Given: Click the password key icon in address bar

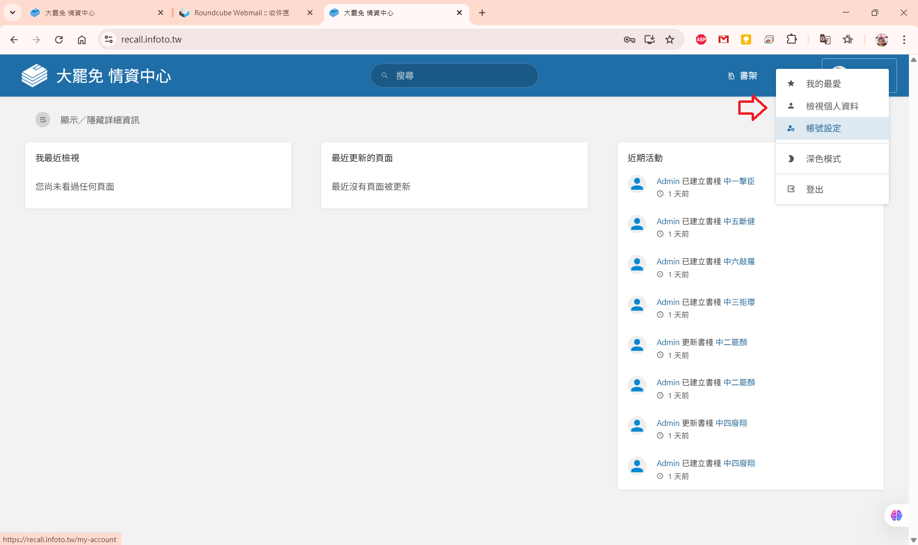Looking at the screenshot, I should (629, 40).
